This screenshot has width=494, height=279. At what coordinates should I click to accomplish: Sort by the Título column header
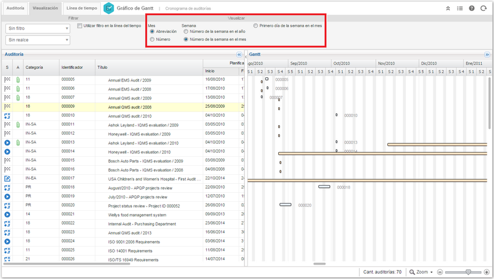click(149, 67)
